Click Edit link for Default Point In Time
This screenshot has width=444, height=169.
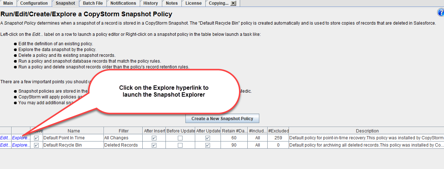coord(5,138)
